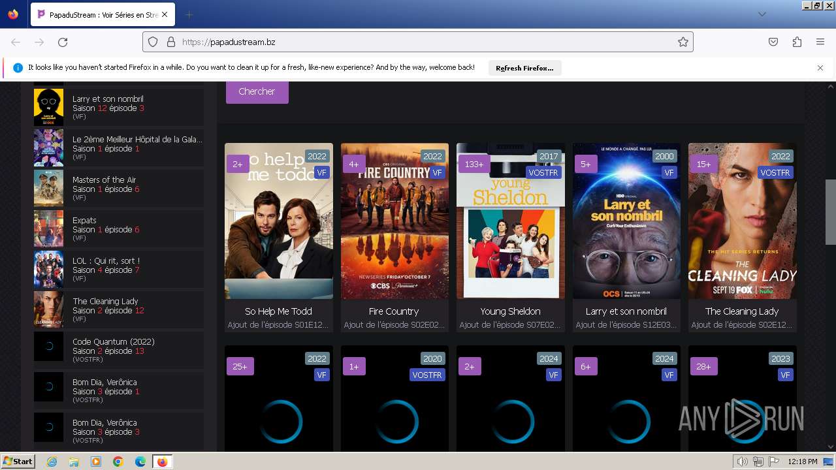Viewport: 836px width, 470px height.
Task: Click the shield tracking protection icon
Action: click(x=153, y=42)
